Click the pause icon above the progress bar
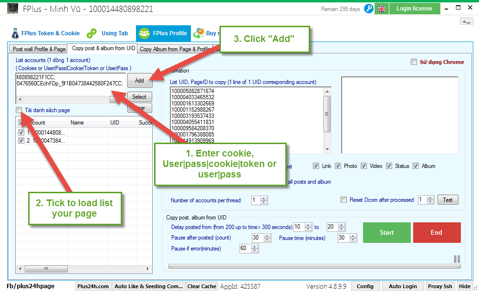Image resolution: width=479 pixels, height=292 pixels. 457,259
